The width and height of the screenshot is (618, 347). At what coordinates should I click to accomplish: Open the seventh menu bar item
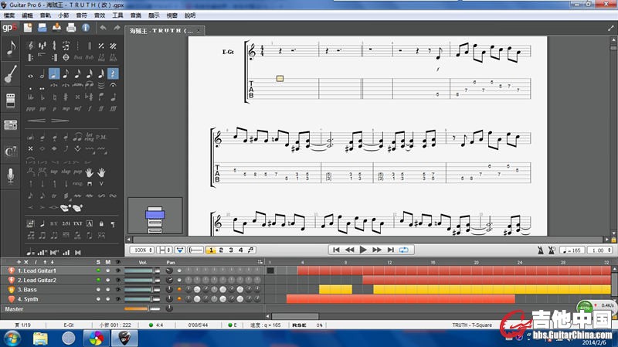(x=118, y=15)
